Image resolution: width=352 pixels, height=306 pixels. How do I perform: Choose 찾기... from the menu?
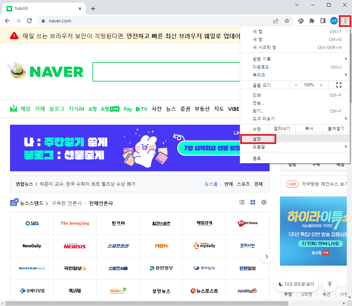tap(295, 111)
